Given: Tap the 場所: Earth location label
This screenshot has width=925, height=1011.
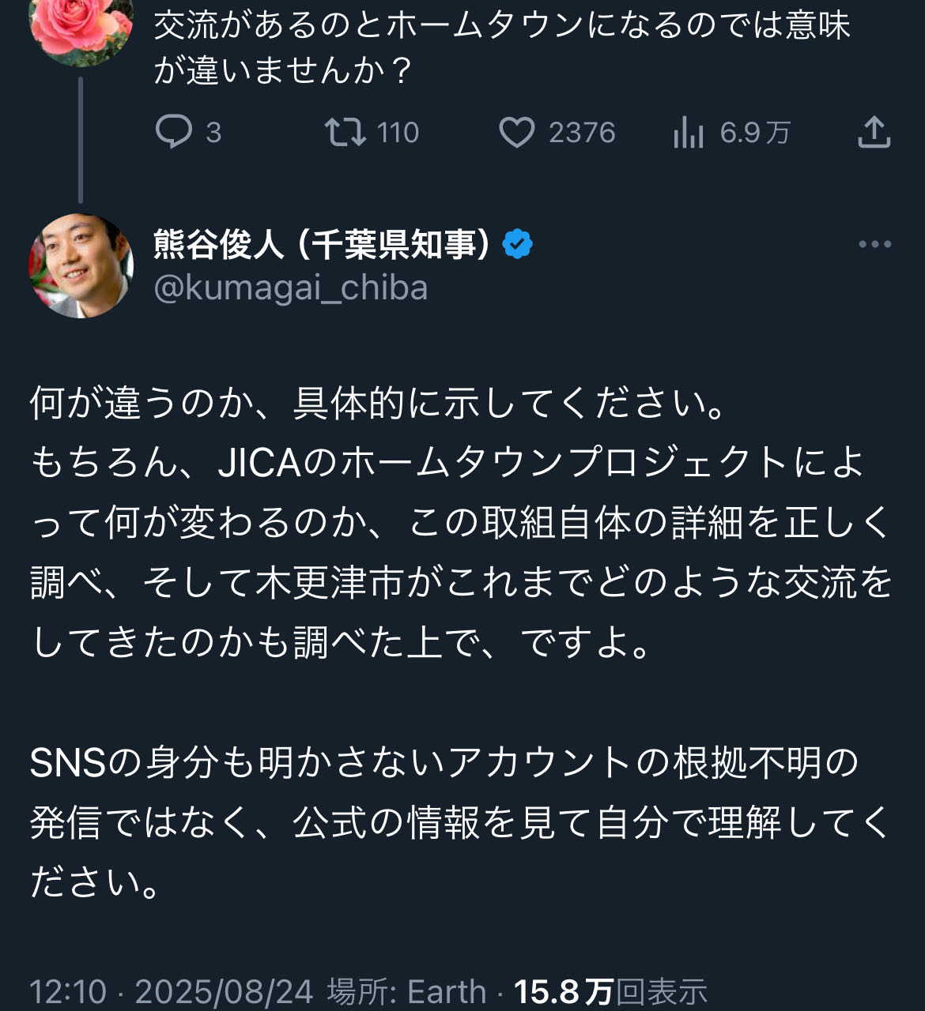Looking at the screenshot, I should point(406,991).
